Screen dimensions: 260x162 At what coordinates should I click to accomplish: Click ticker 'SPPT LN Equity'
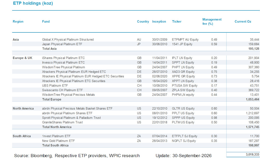point(183,63)
